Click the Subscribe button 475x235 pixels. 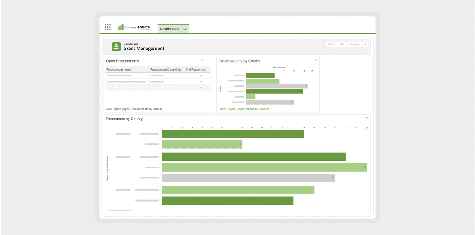pos(354,44)
